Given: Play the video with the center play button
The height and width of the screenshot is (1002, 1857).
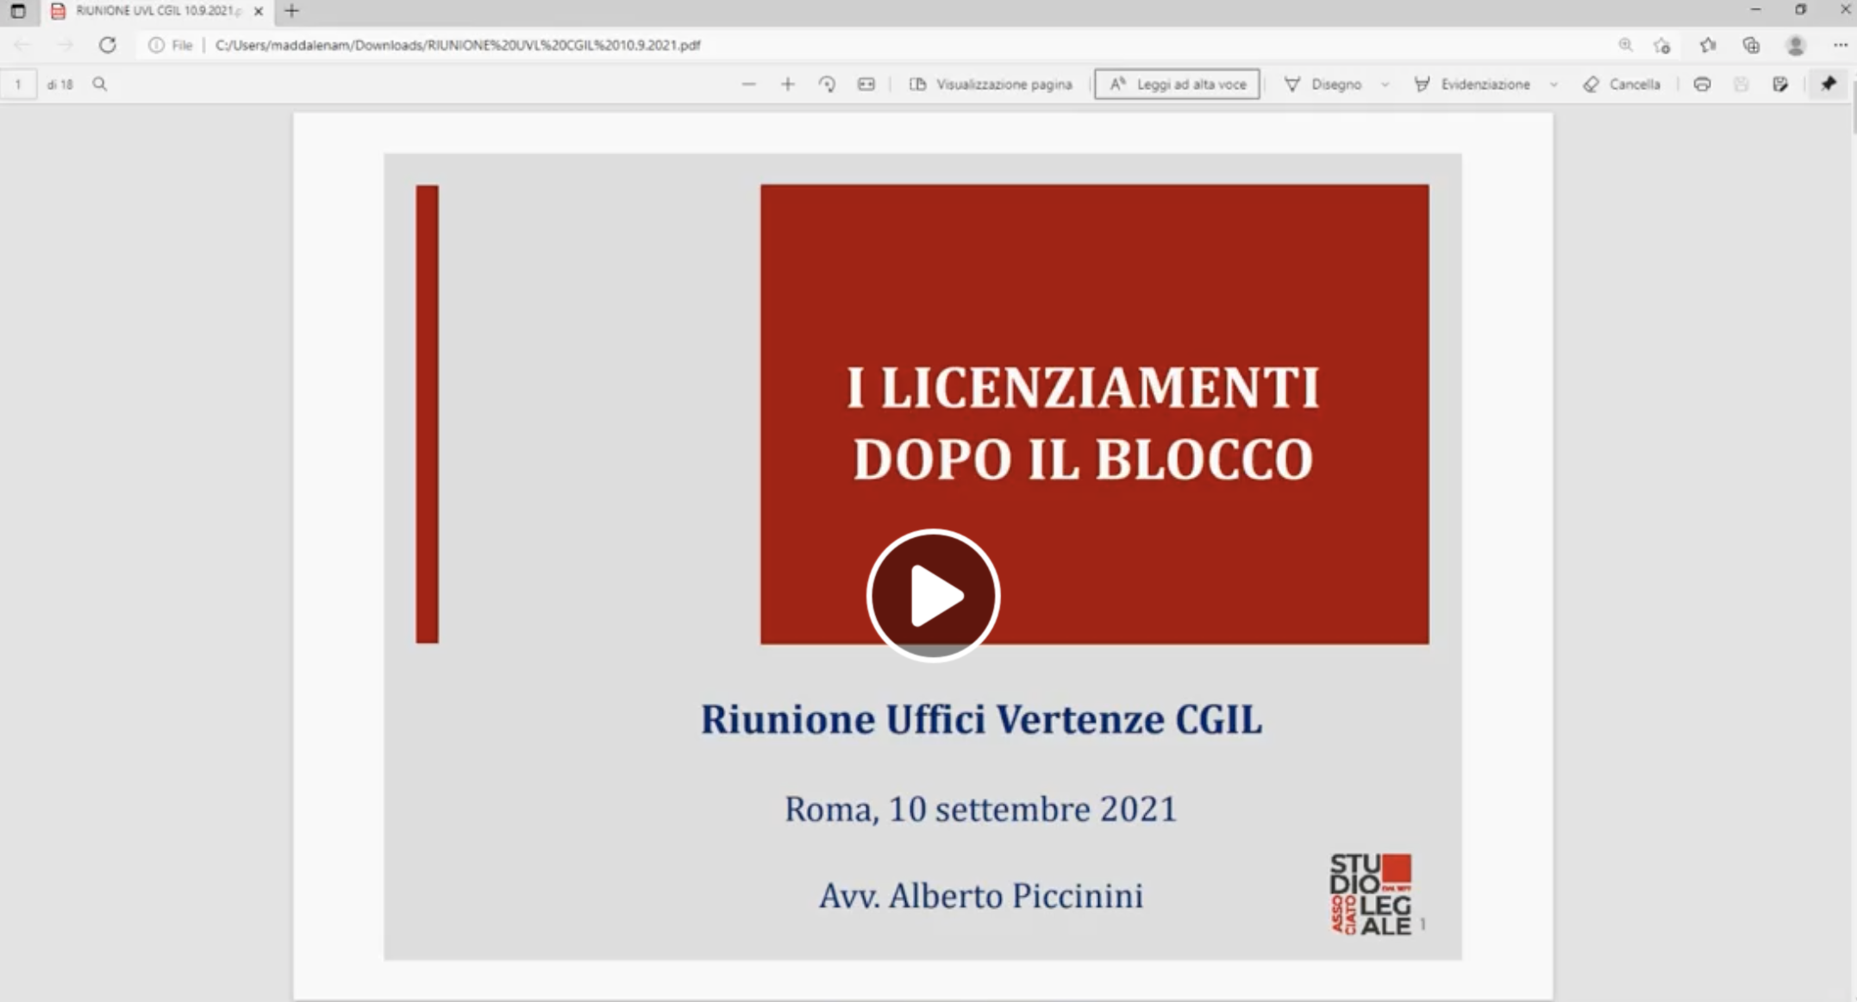Looking at the screenshot, I should (x=933, y=595).
